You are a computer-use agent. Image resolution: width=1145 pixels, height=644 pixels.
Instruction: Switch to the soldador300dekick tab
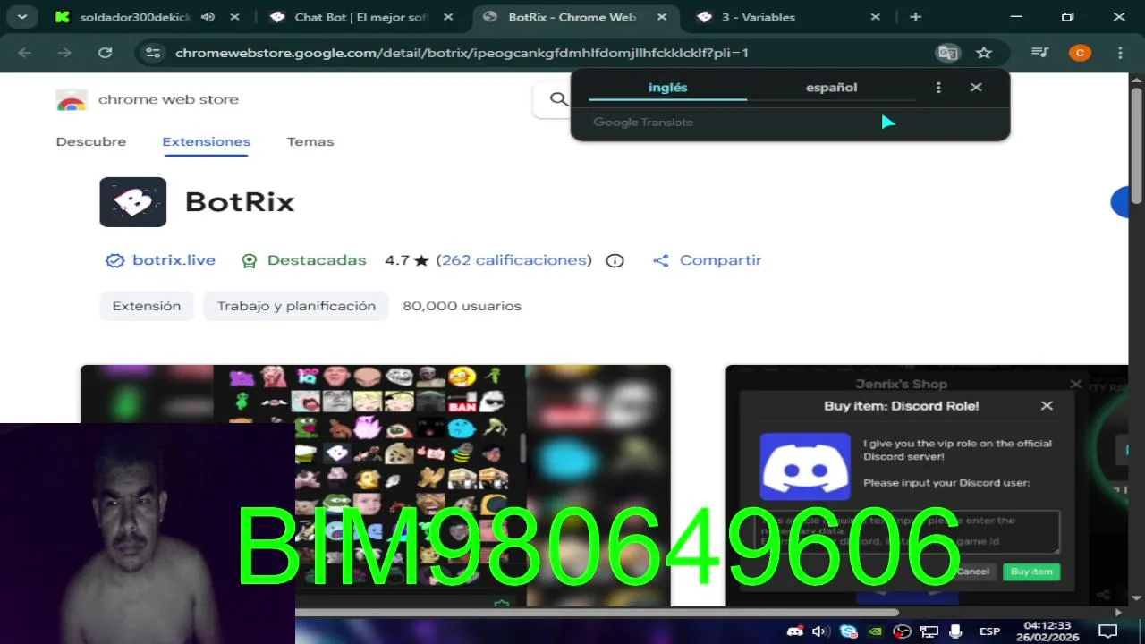click(134, 17)
